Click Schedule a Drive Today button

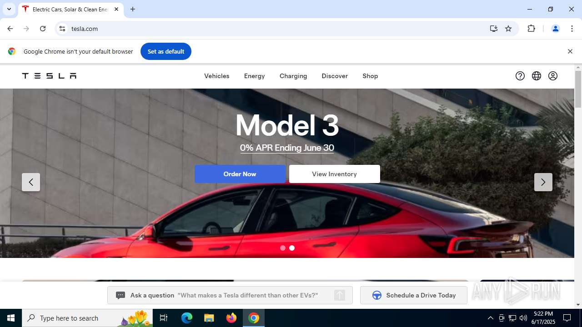click(414, 295)
